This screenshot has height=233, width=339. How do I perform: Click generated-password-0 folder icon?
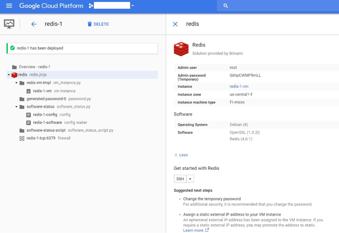click(x=22, y=99)
